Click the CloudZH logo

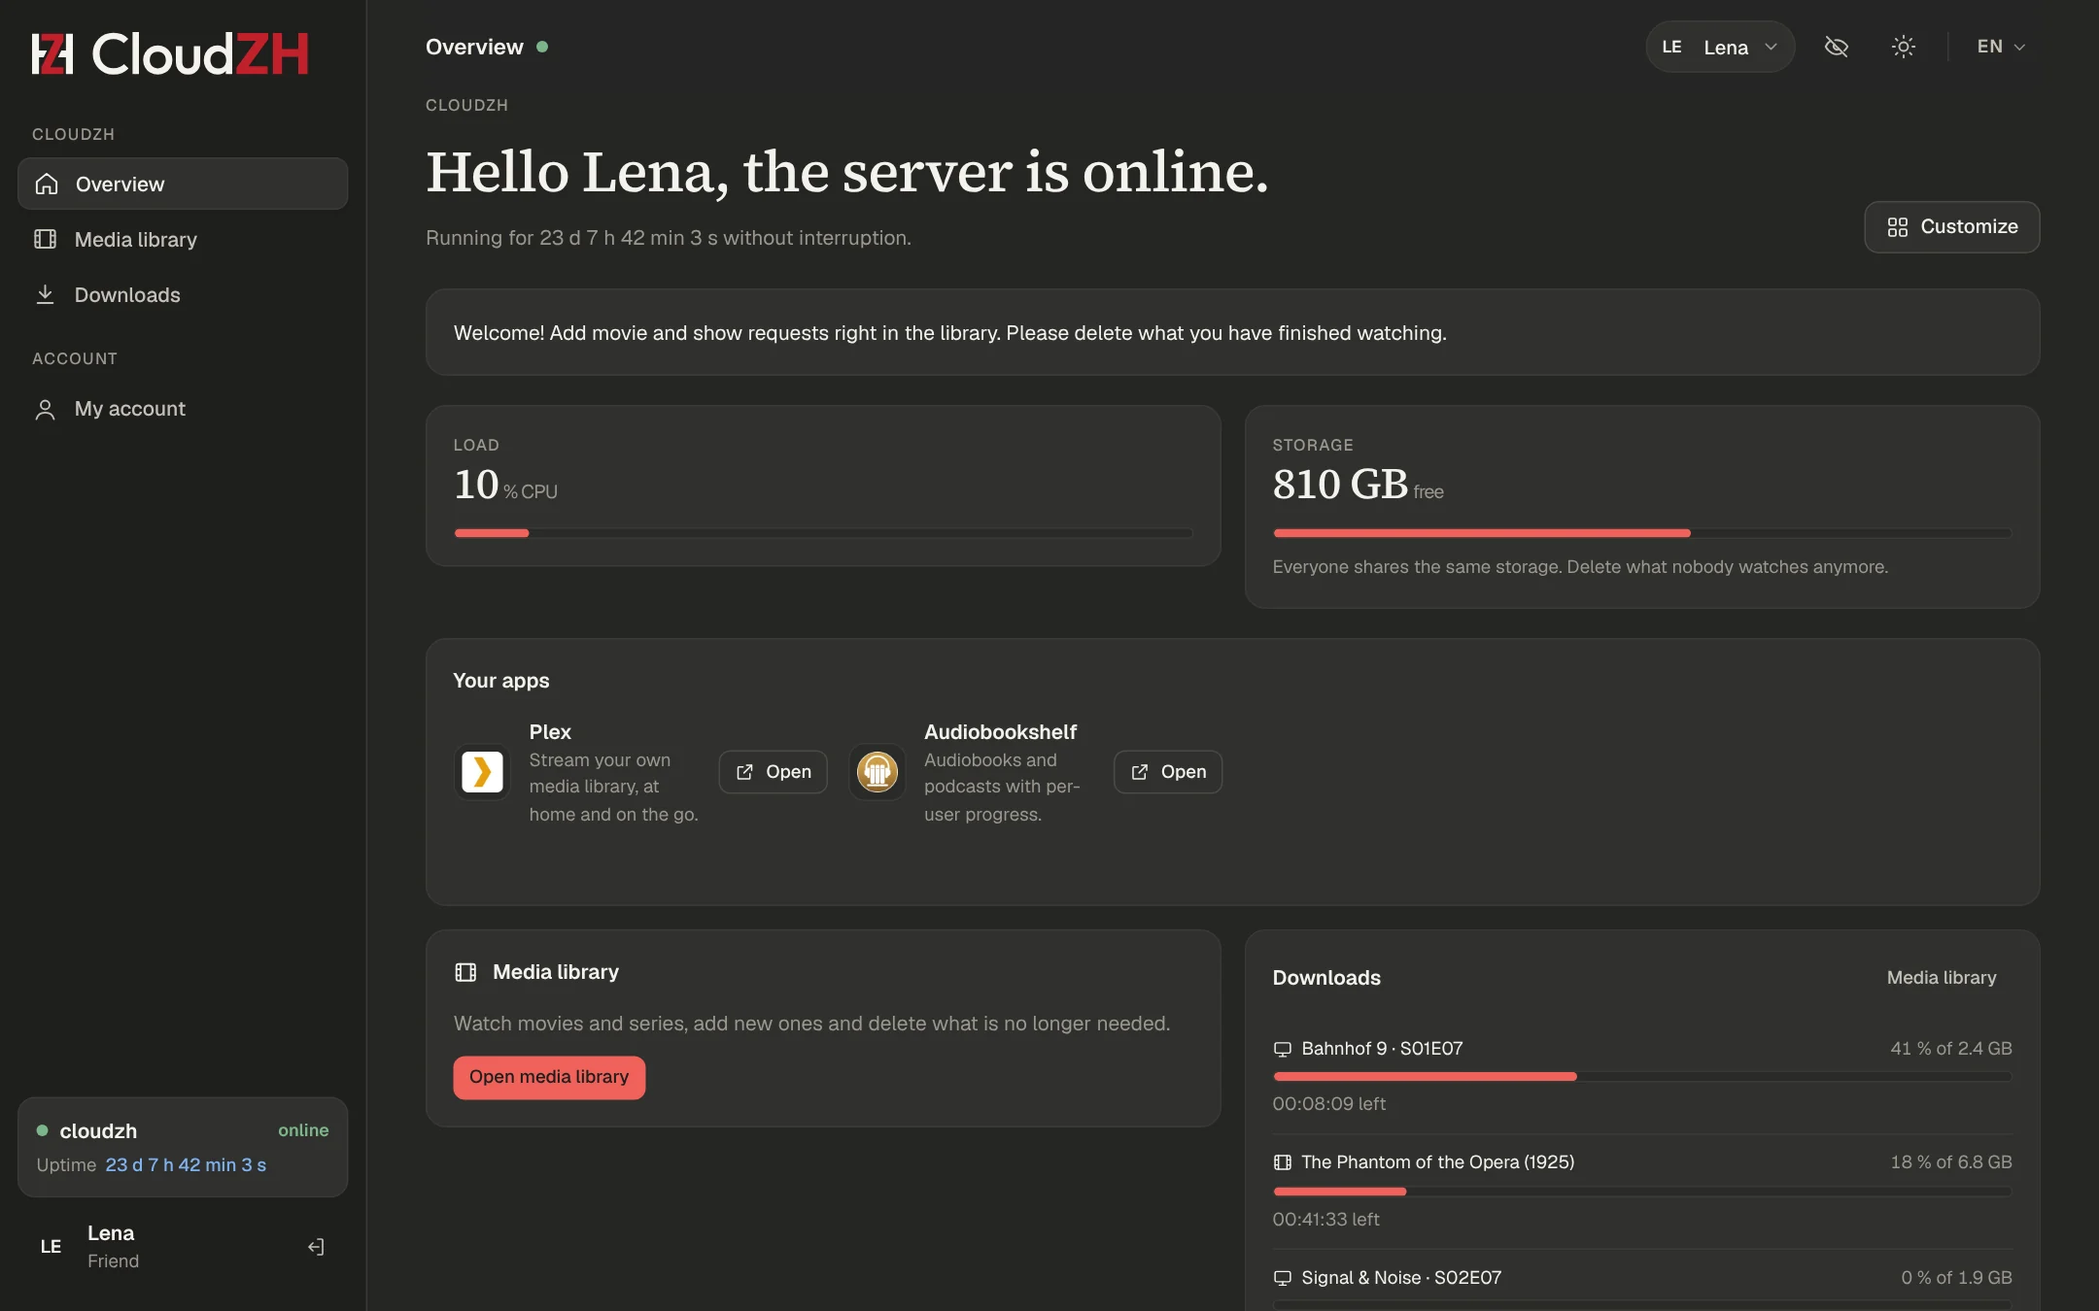[x=170, y=53]
